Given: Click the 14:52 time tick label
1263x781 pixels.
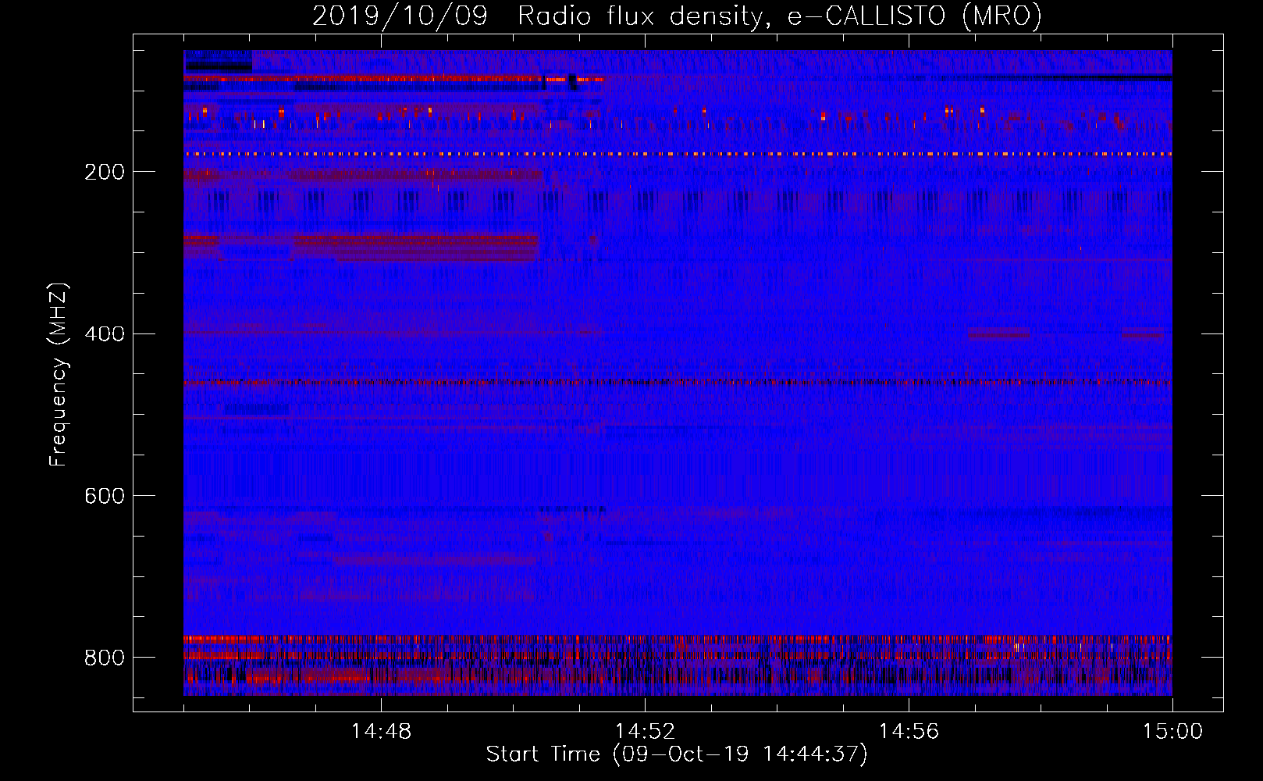Looking at the screenshot, I should pyautogui.click(x=645, y=731).
